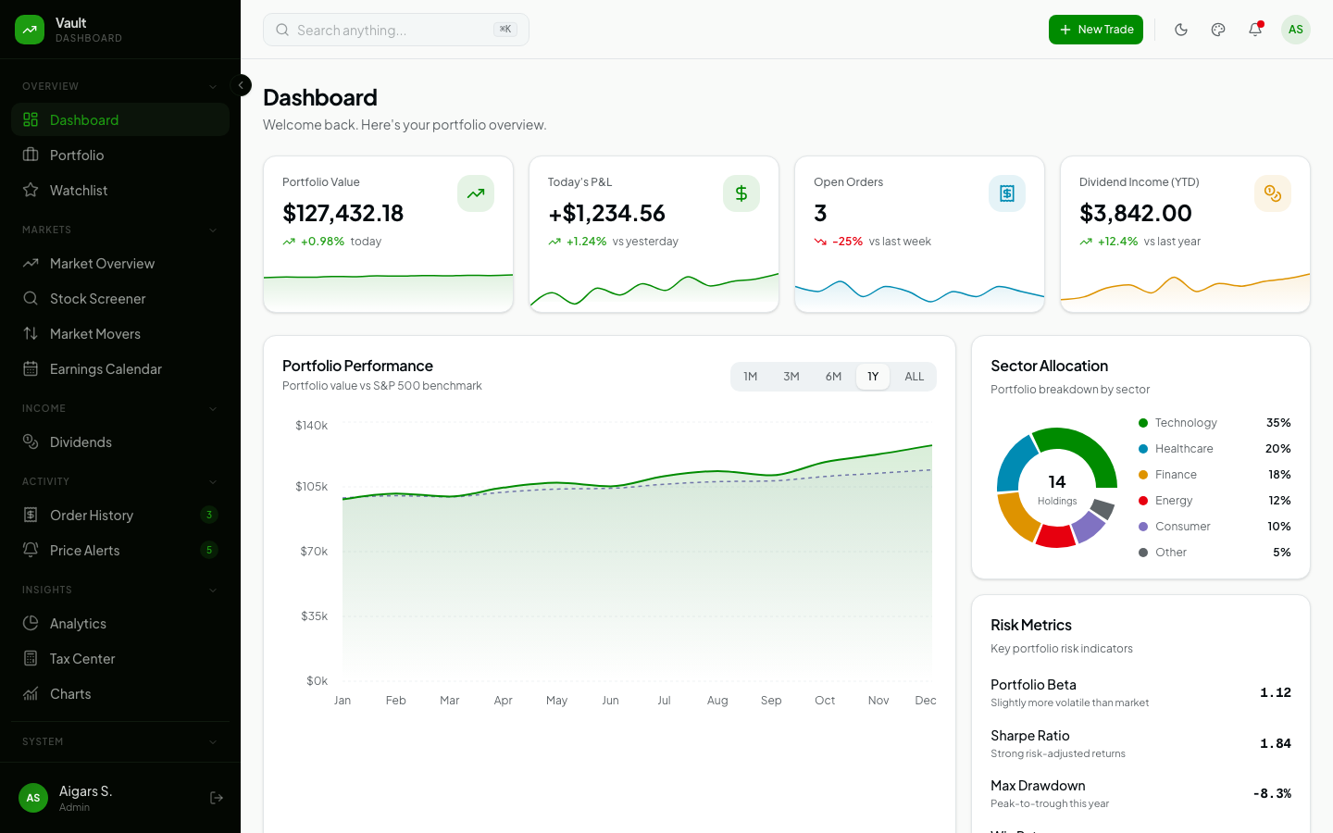1333x833 pixels.
Task: Open the dark mode toggle icon
Action: point(1181,30)
